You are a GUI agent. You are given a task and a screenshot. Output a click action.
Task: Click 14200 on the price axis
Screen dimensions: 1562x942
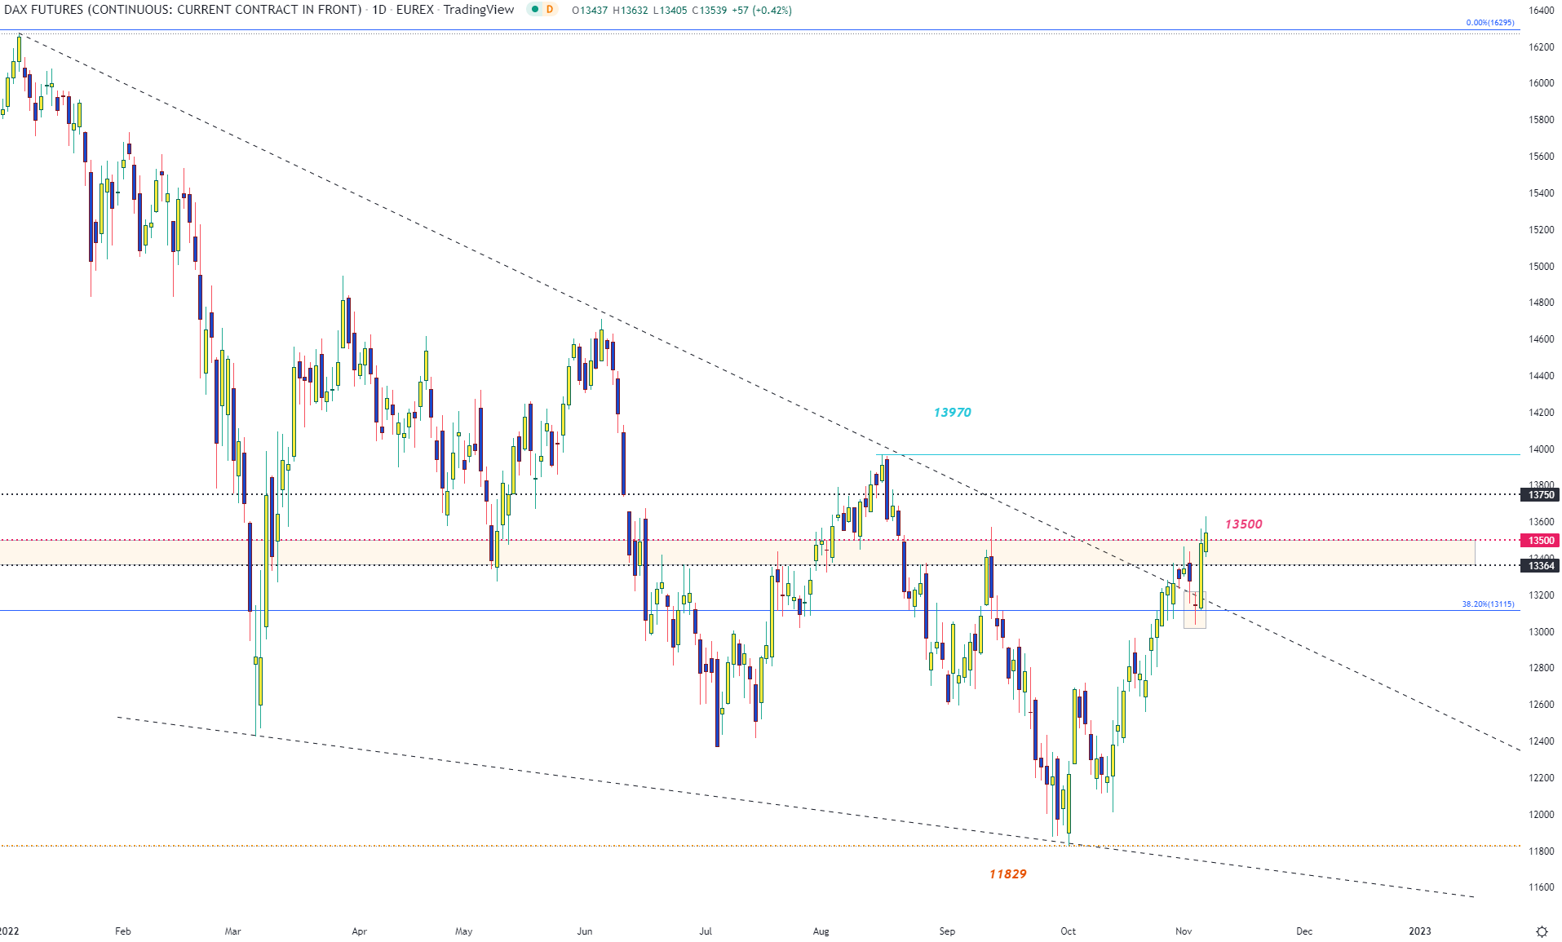click(x=1541, y=413)
